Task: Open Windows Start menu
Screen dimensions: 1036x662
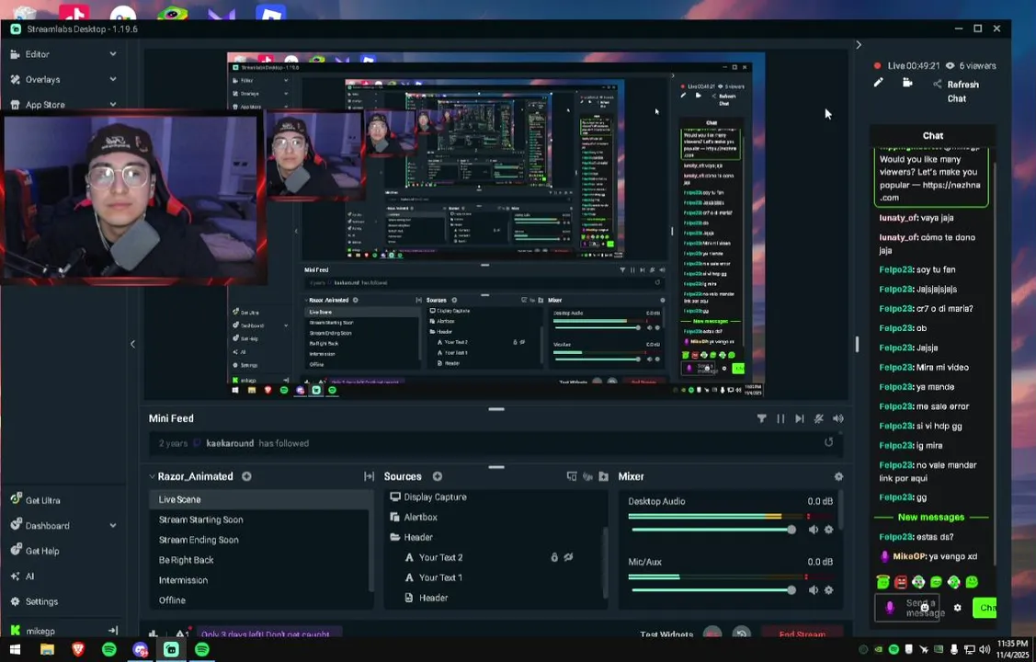Action: point(15,650)
